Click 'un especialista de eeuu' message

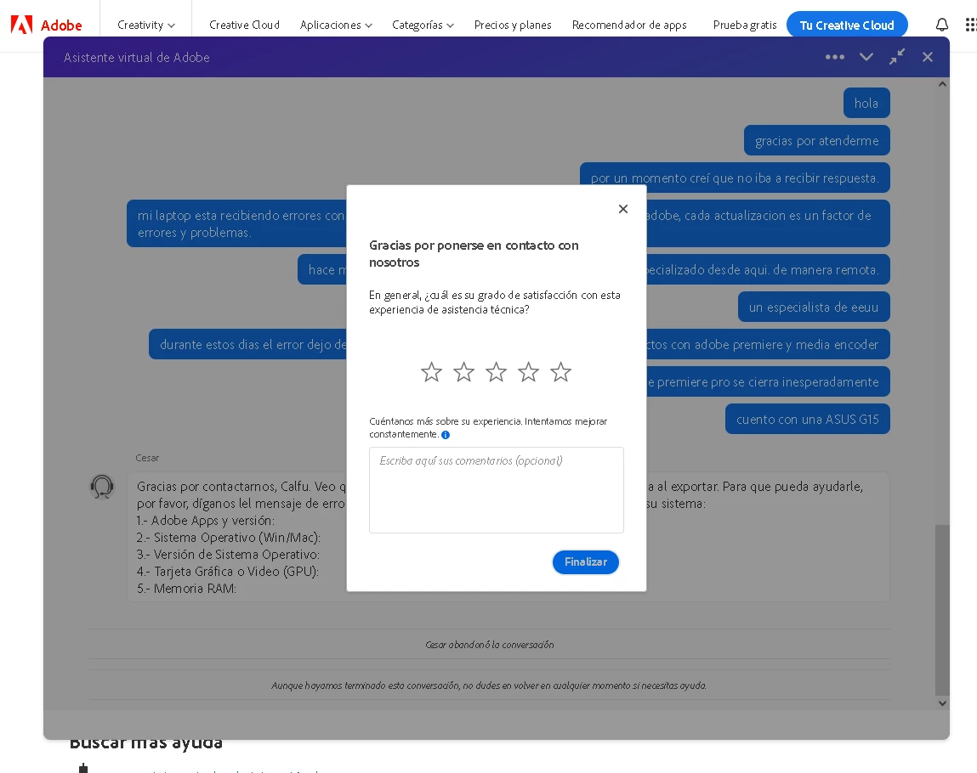point(813,307)
